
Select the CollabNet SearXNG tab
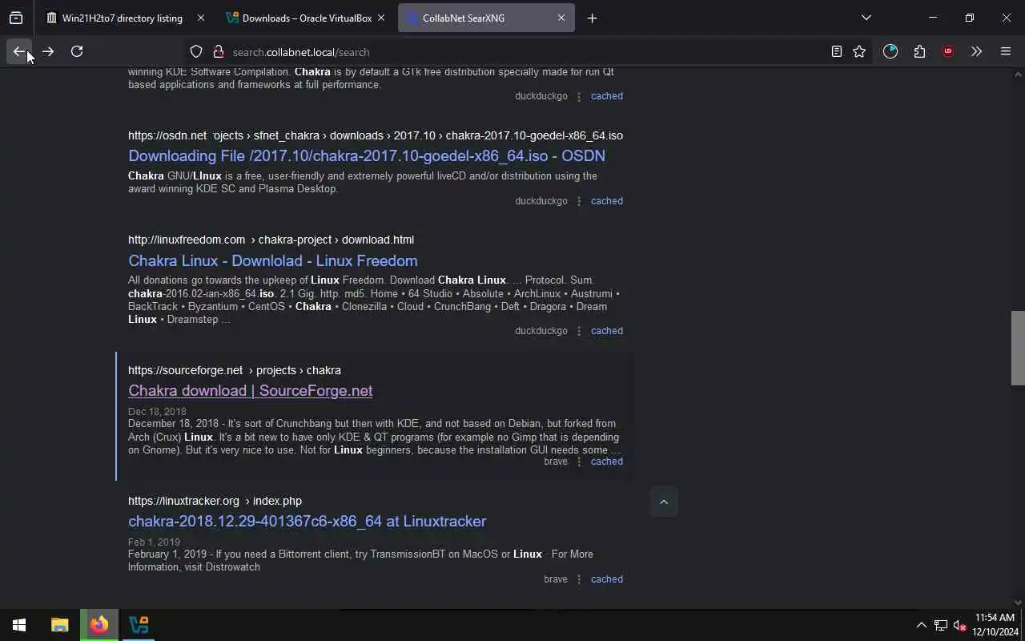pyautogui.click(x=486, y=18)
